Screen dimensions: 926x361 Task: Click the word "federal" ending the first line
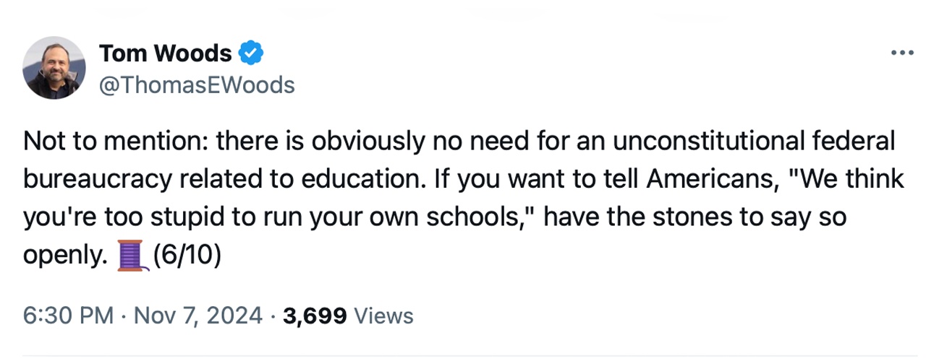[859, 141]
